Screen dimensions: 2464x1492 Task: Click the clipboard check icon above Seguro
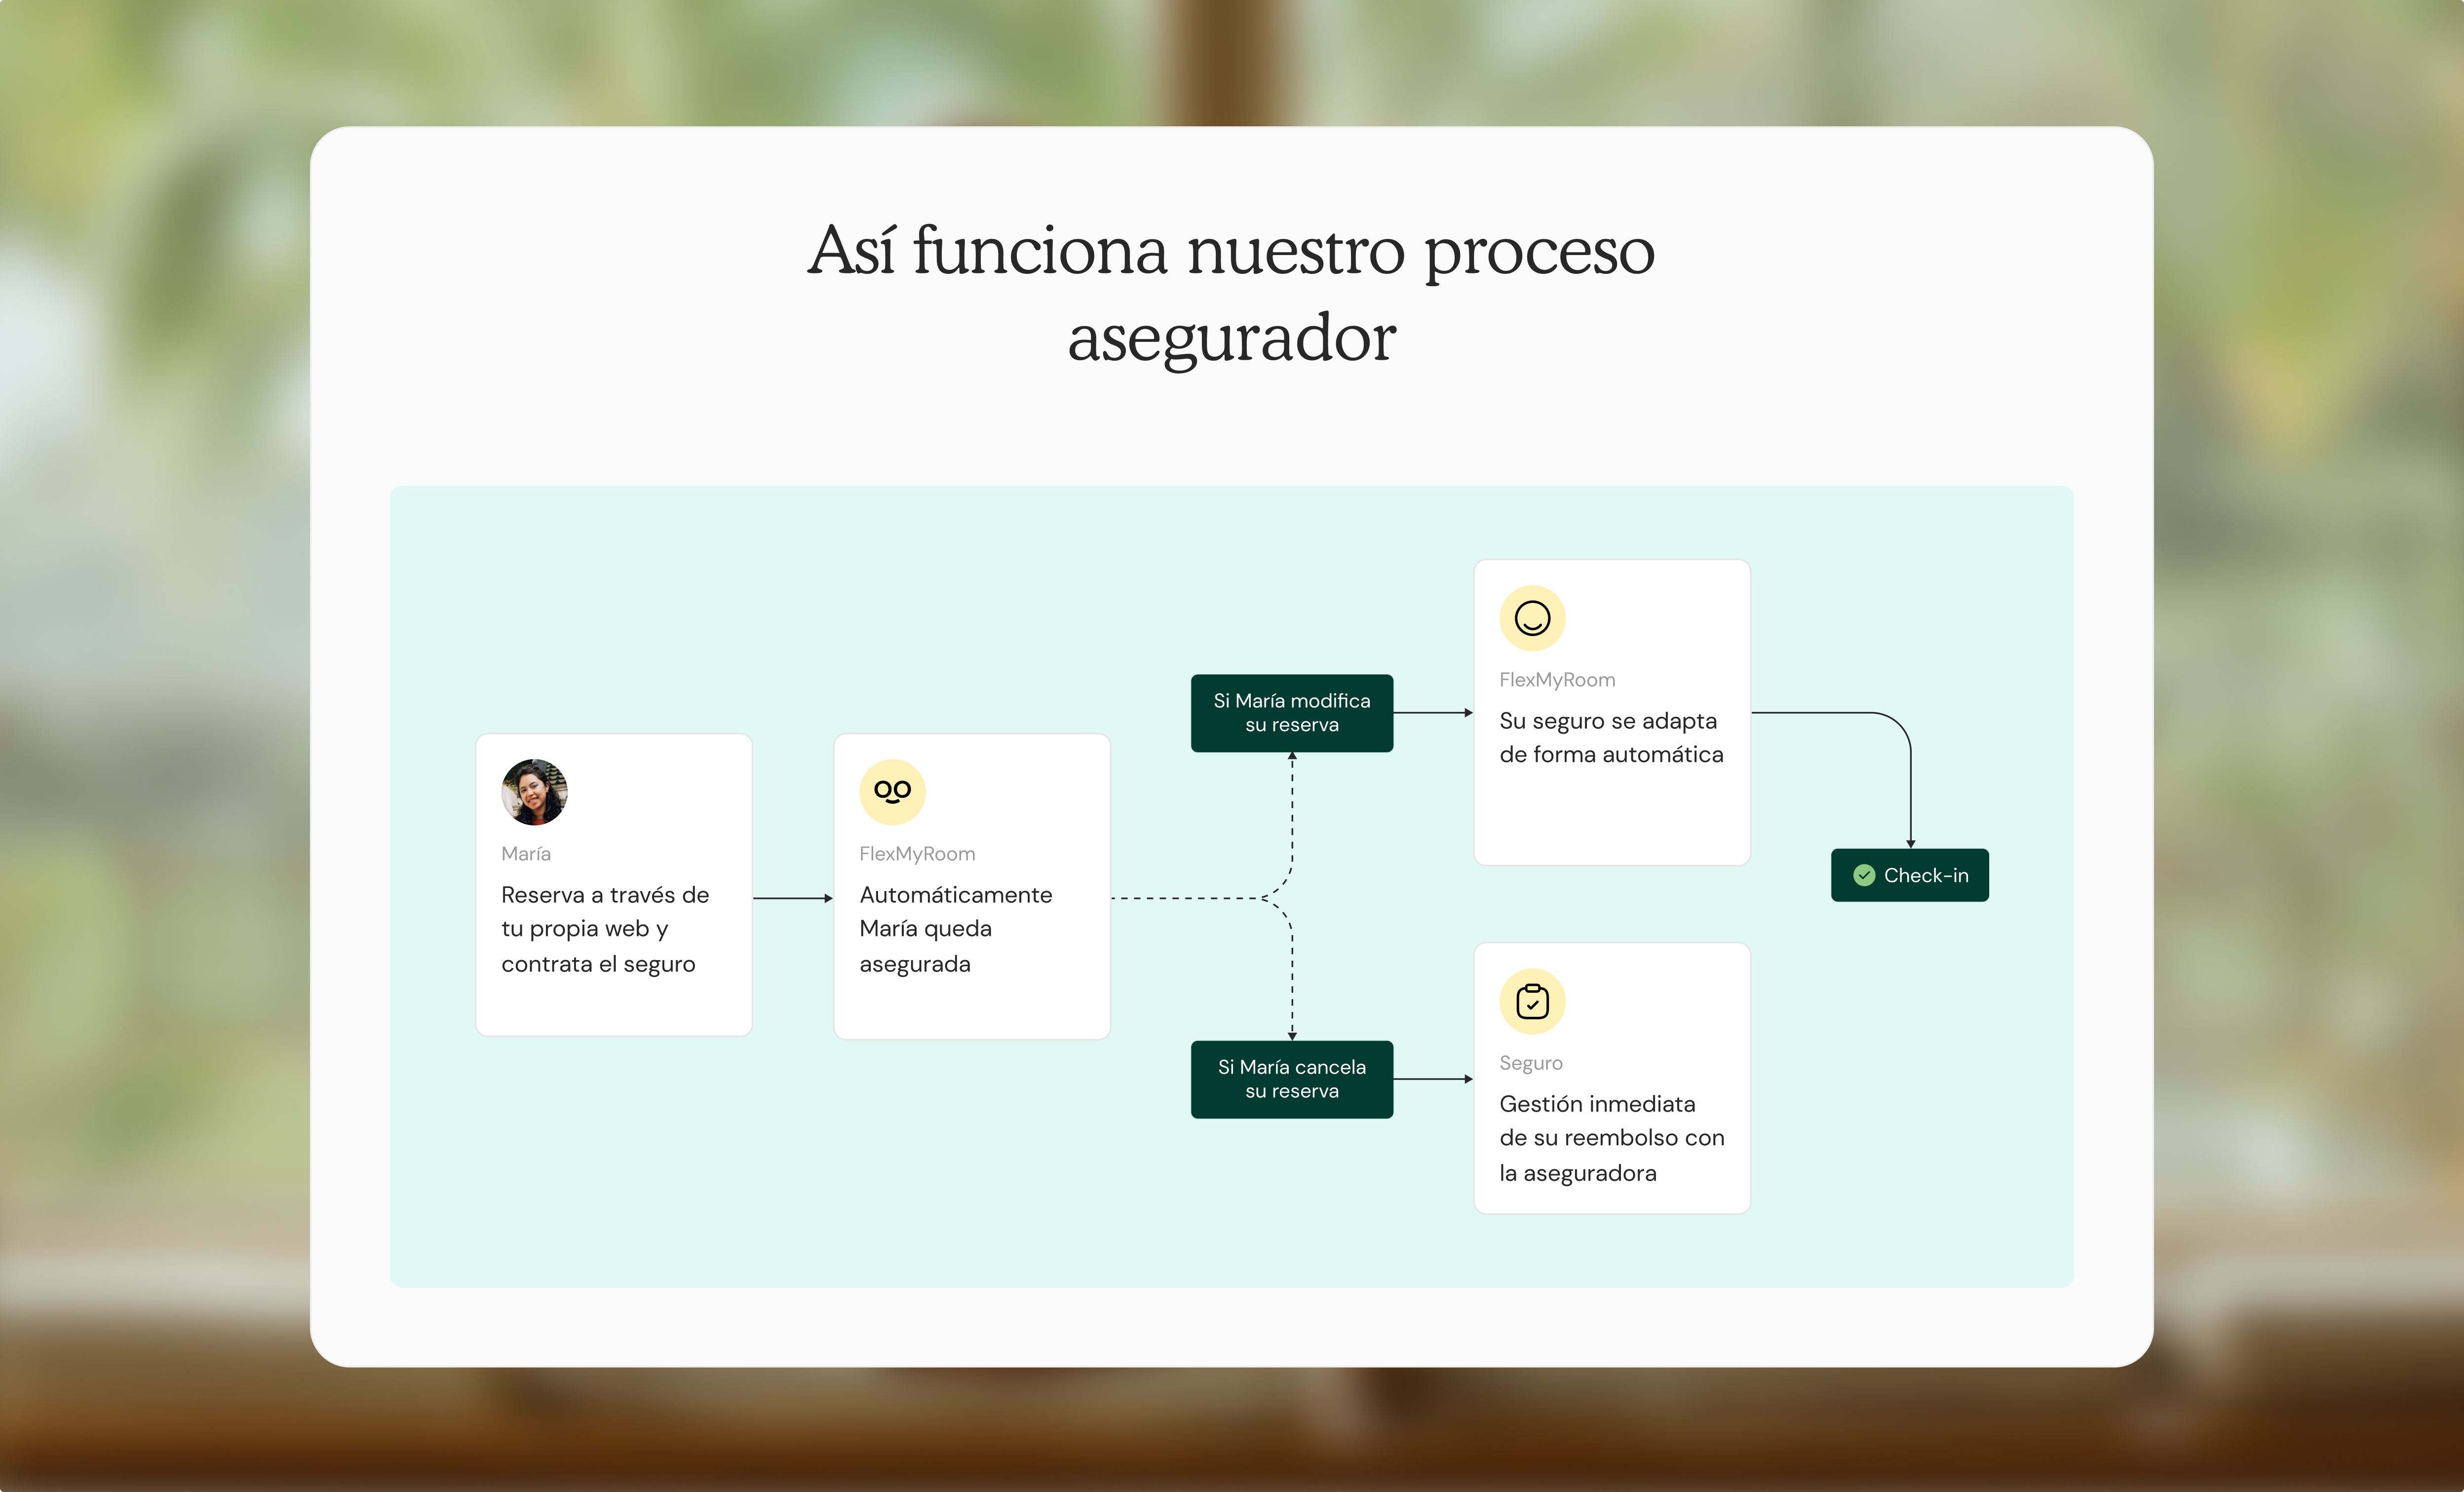pos(1532,1002)
